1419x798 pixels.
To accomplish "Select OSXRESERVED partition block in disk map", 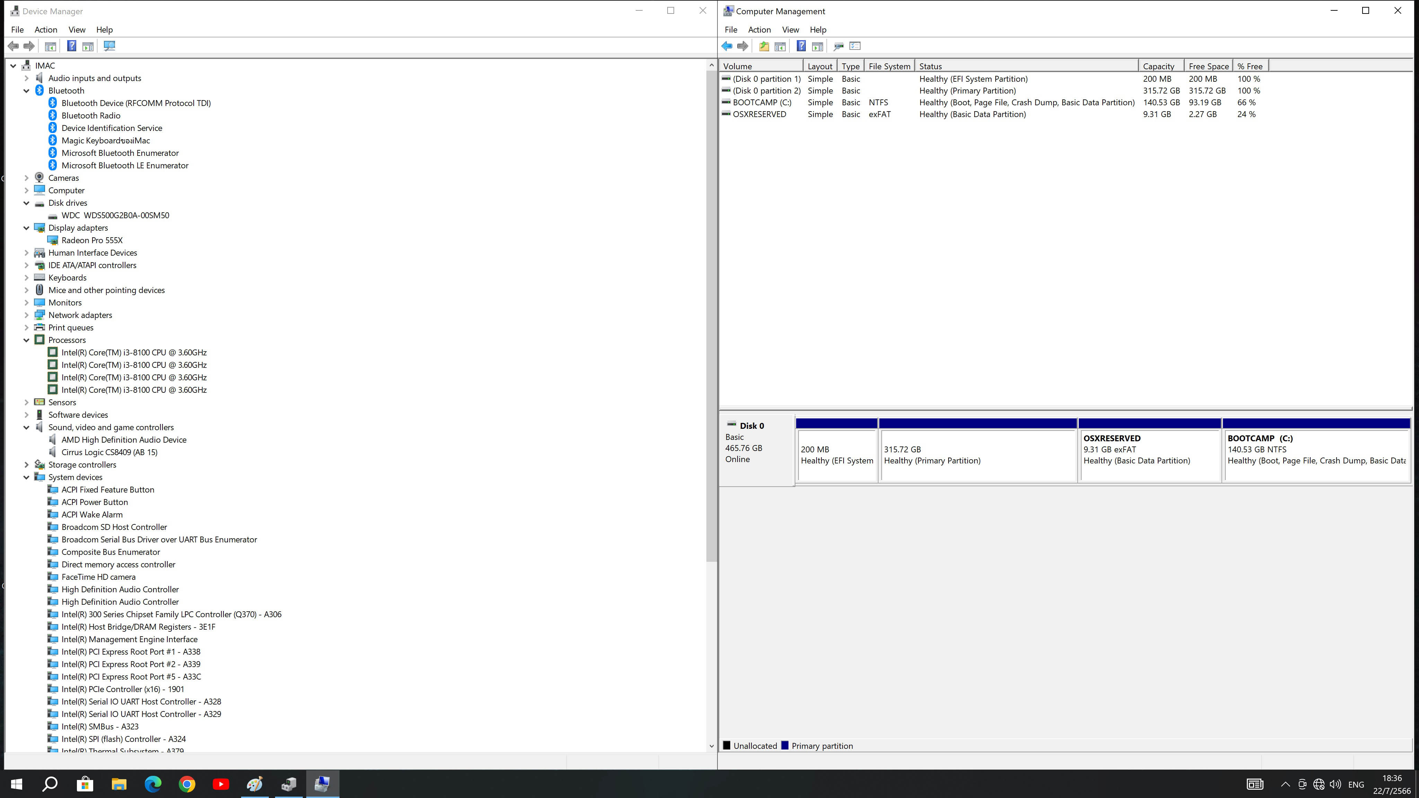I will point(1149,451).
